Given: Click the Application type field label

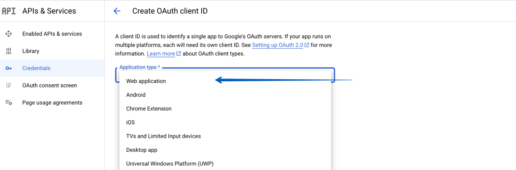Looking at the screenshot, I should (x=140, y=67).
